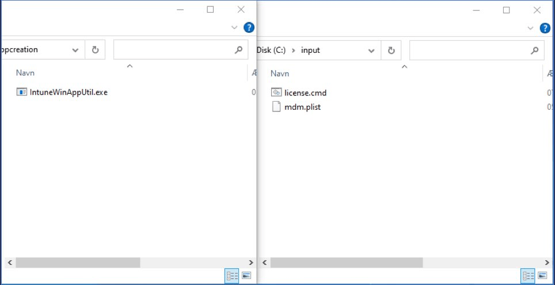Switch left window to details view
This screenshot has width=555, height=285.
231,276
